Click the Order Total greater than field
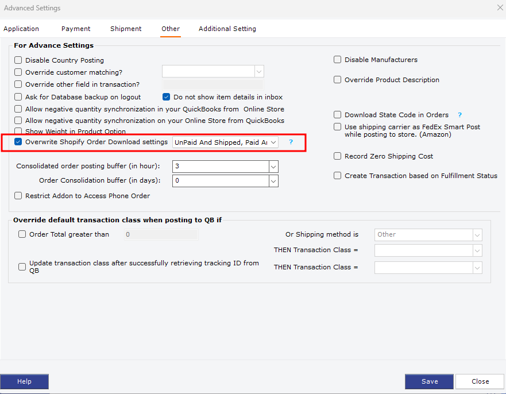Screen dimensions: 506x394 point(161,234)
